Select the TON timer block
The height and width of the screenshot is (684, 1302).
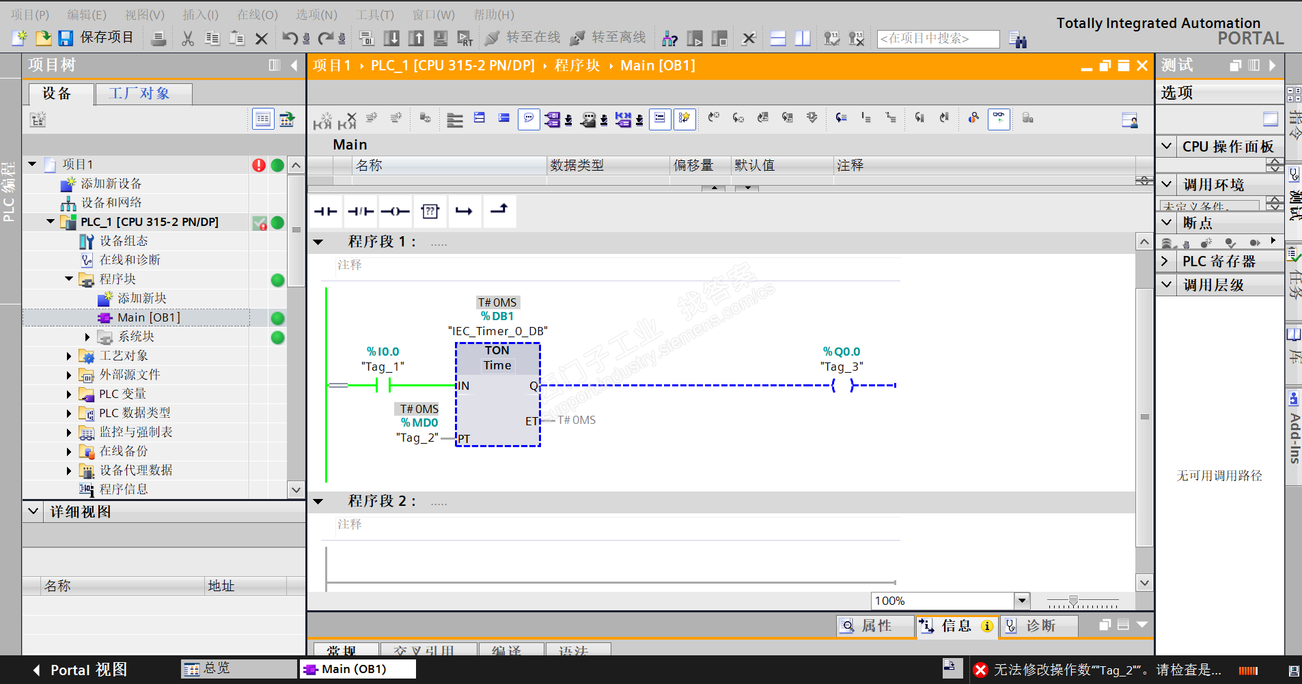coord(498,395)
